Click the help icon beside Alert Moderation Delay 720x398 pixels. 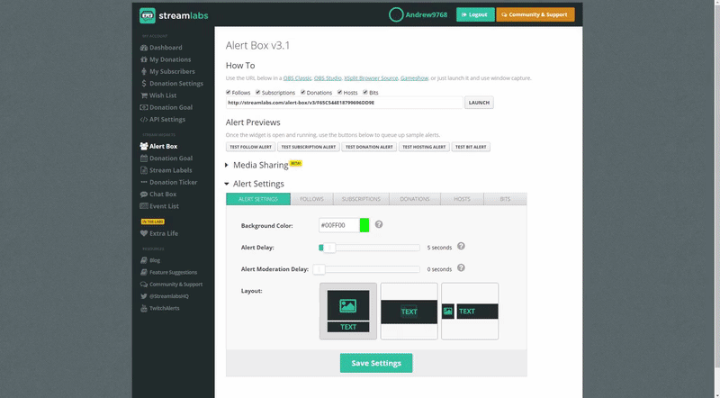(x=461, y=268)
